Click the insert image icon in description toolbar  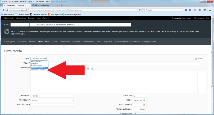87,69
